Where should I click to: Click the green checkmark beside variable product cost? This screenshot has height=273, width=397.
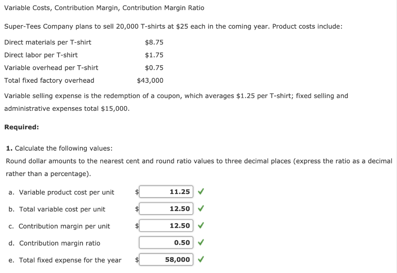click(200, 191)
